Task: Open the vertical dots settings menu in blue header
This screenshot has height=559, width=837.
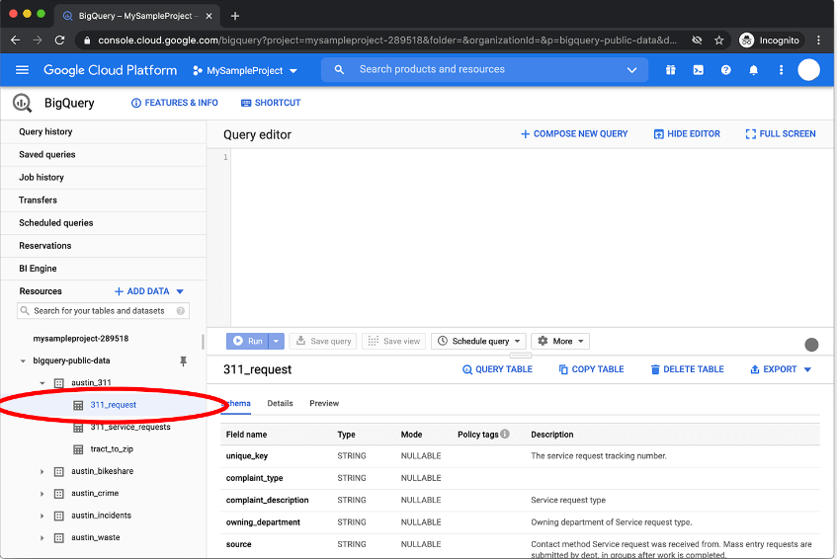Action: 781,70
